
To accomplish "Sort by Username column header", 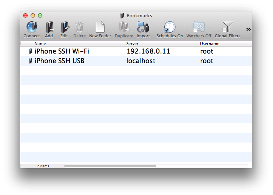I will coord(209,44).
